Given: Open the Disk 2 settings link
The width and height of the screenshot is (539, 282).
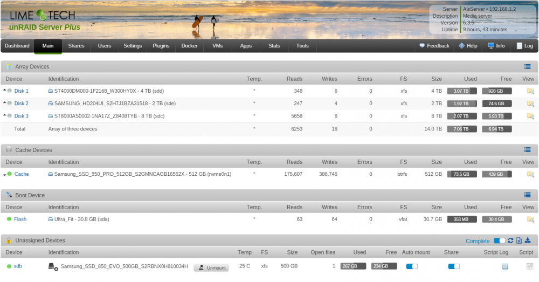Looking at the screenshot, I should click(22, 104).
